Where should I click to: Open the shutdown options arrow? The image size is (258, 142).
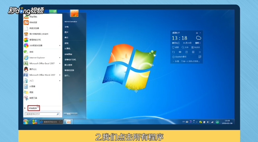click(76, 114)
